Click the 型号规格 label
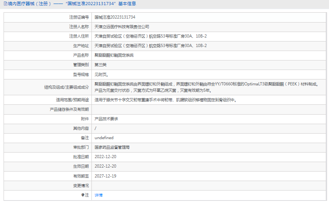The height and width of the screenshot is (202, 329). tap(81, 75)
